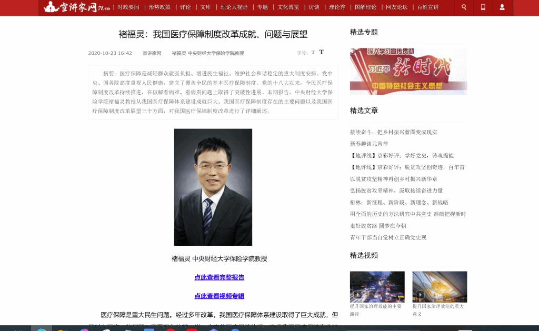The image size is (539, 331).
Task: Open the 时政要闻 menu item
Action: coord(128,7)
